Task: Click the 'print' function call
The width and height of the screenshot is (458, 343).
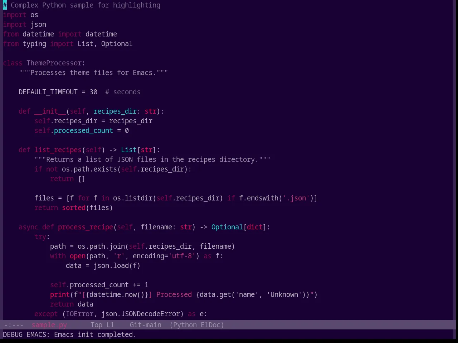Action: pos(60,294)
